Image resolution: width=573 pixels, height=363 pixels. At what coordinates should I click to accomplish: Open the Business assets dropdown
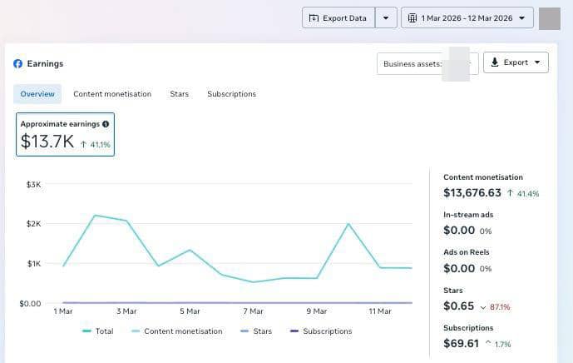[x=427, y=63]
